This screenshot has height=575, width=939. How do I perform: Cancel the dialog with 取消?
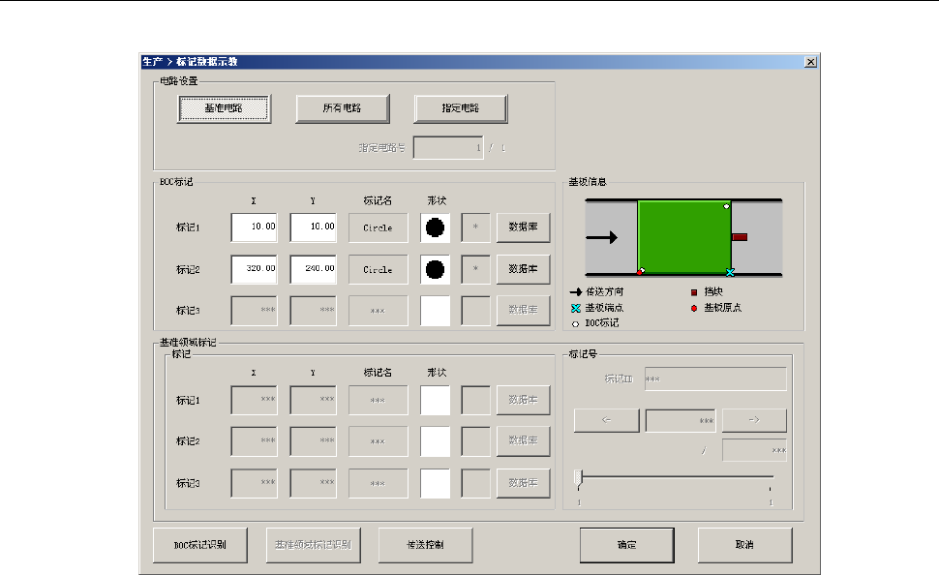pos(744,545)
